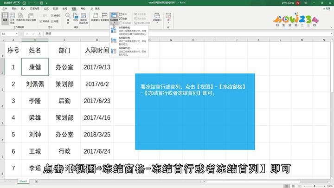This screenshot has width=334, height=188.
Task: Click the formula bar input
Action: pyautogui.click(x=186, y=34)
